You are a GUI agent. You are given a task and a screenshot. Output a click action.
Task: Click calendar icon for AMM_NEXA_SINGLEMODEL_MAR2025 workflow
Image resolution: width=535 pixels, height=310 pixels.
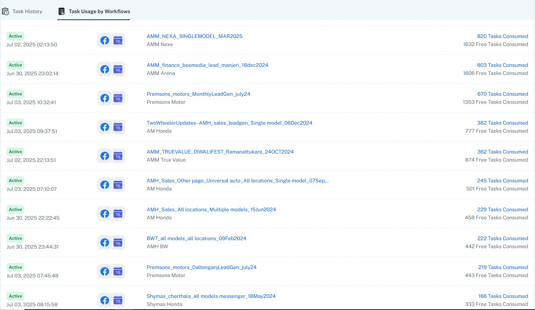(118, 40)
